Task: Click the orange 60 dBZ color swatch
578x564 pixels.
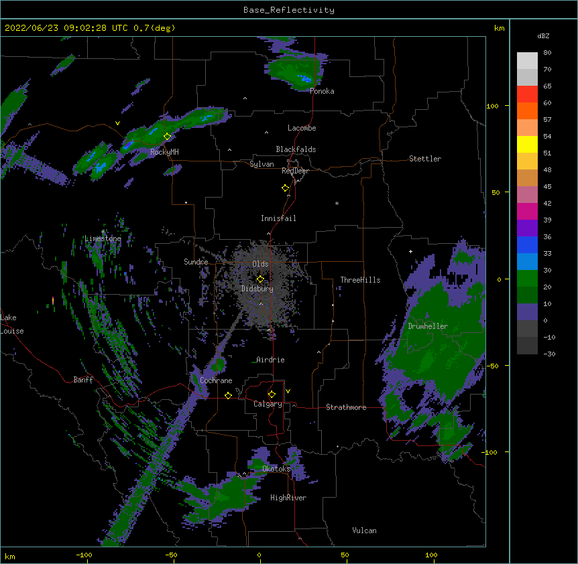Action: (x=527, y=111)
